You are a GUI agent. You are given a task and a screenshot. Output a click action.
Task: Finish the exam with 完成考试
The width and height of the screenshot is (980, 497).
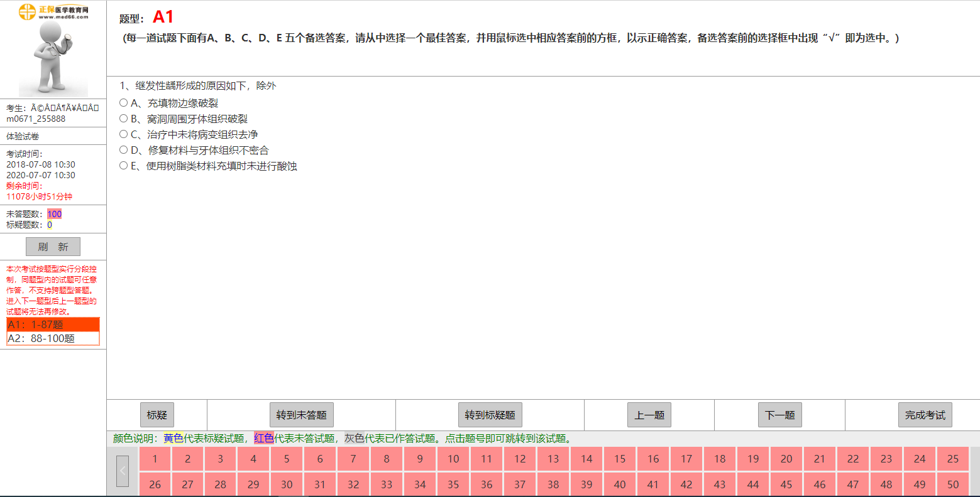(925, 415)
